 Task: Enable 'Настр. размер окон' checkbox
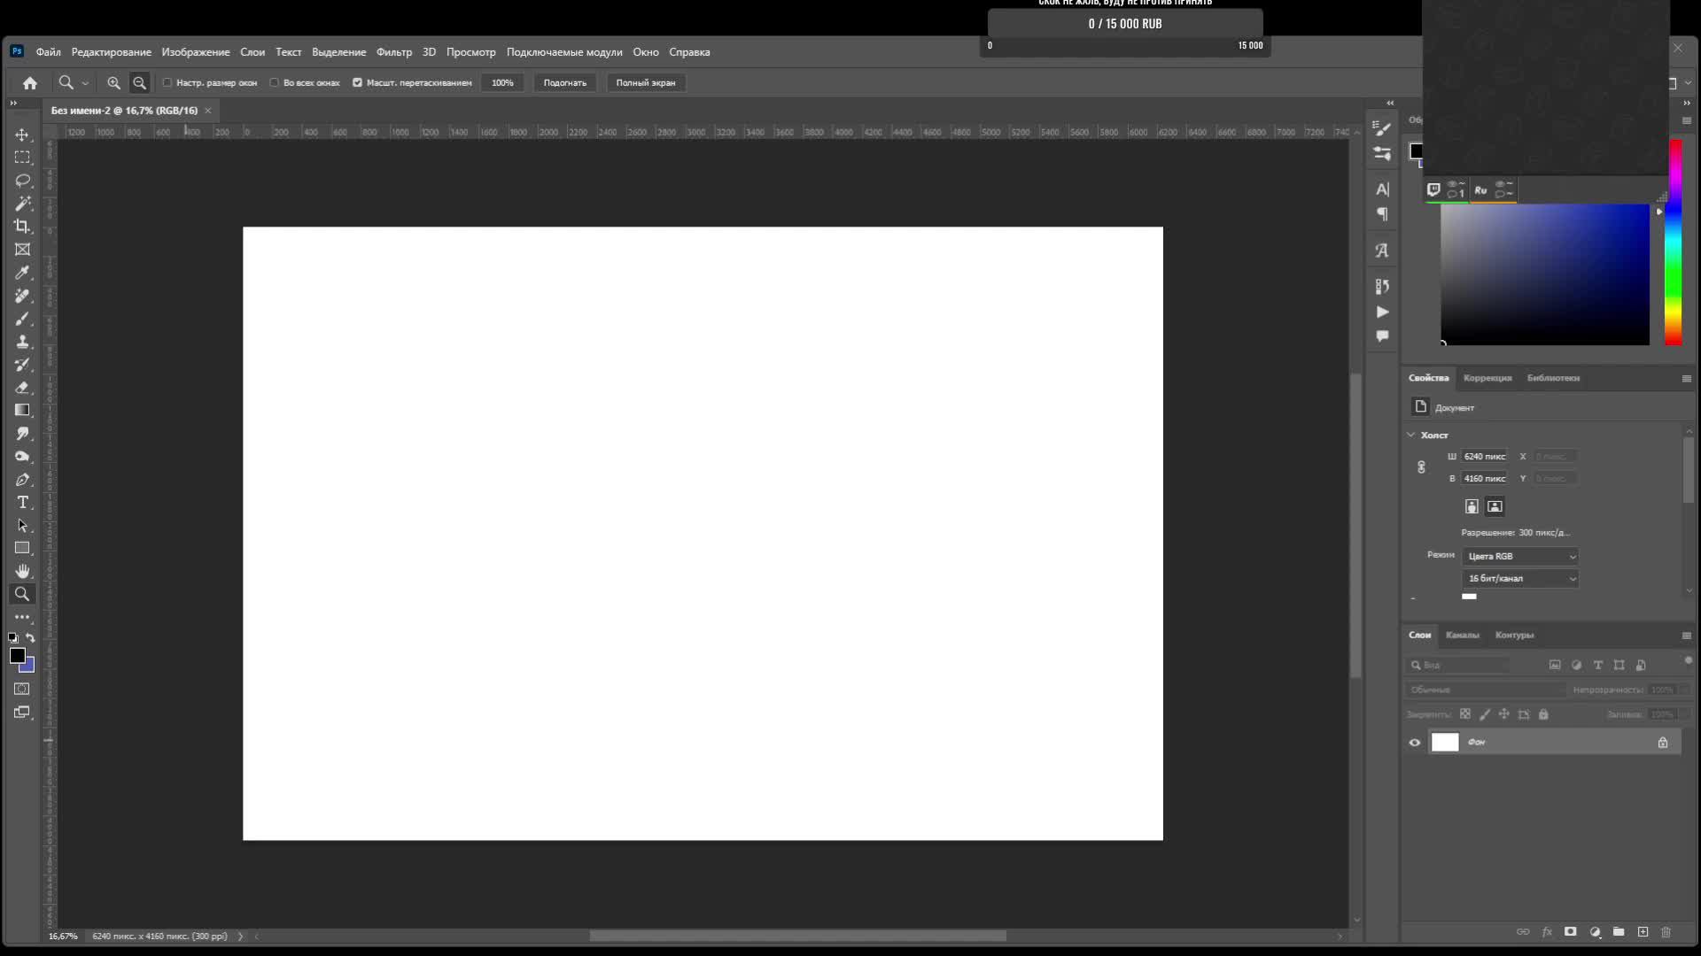[167, 82]
